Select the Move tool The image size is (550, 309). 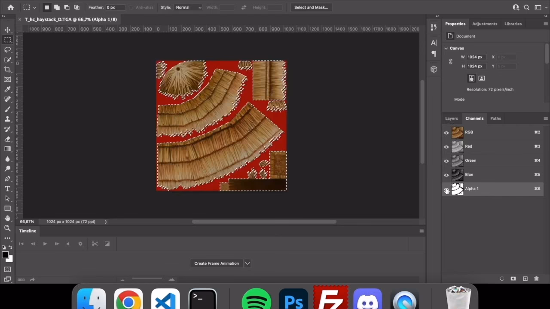(7, 30)
